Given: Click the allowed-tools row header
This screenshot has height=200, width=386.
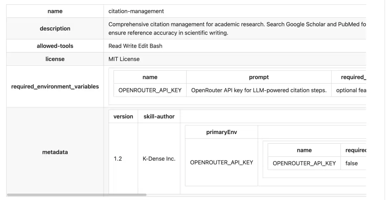Looking at the screenshot, I should point(55,46).
